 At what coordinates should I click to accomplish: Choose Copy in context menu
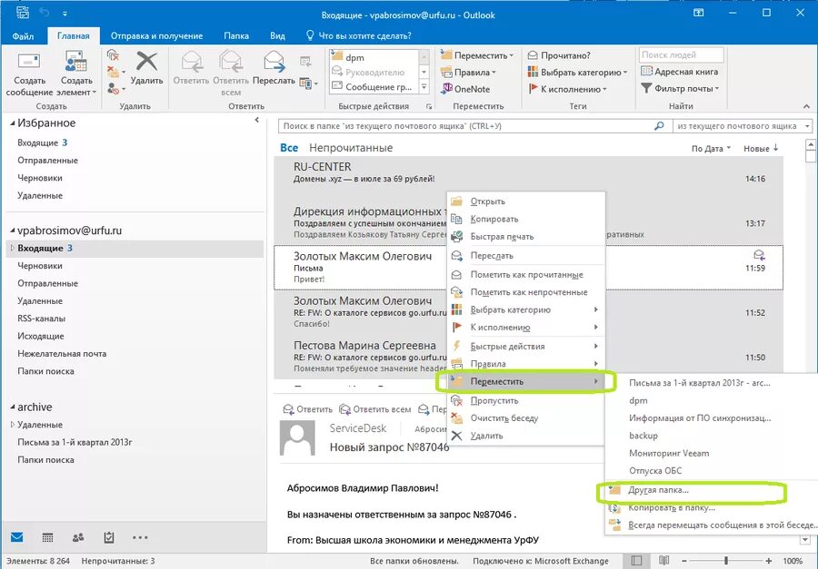pos(526,219)
